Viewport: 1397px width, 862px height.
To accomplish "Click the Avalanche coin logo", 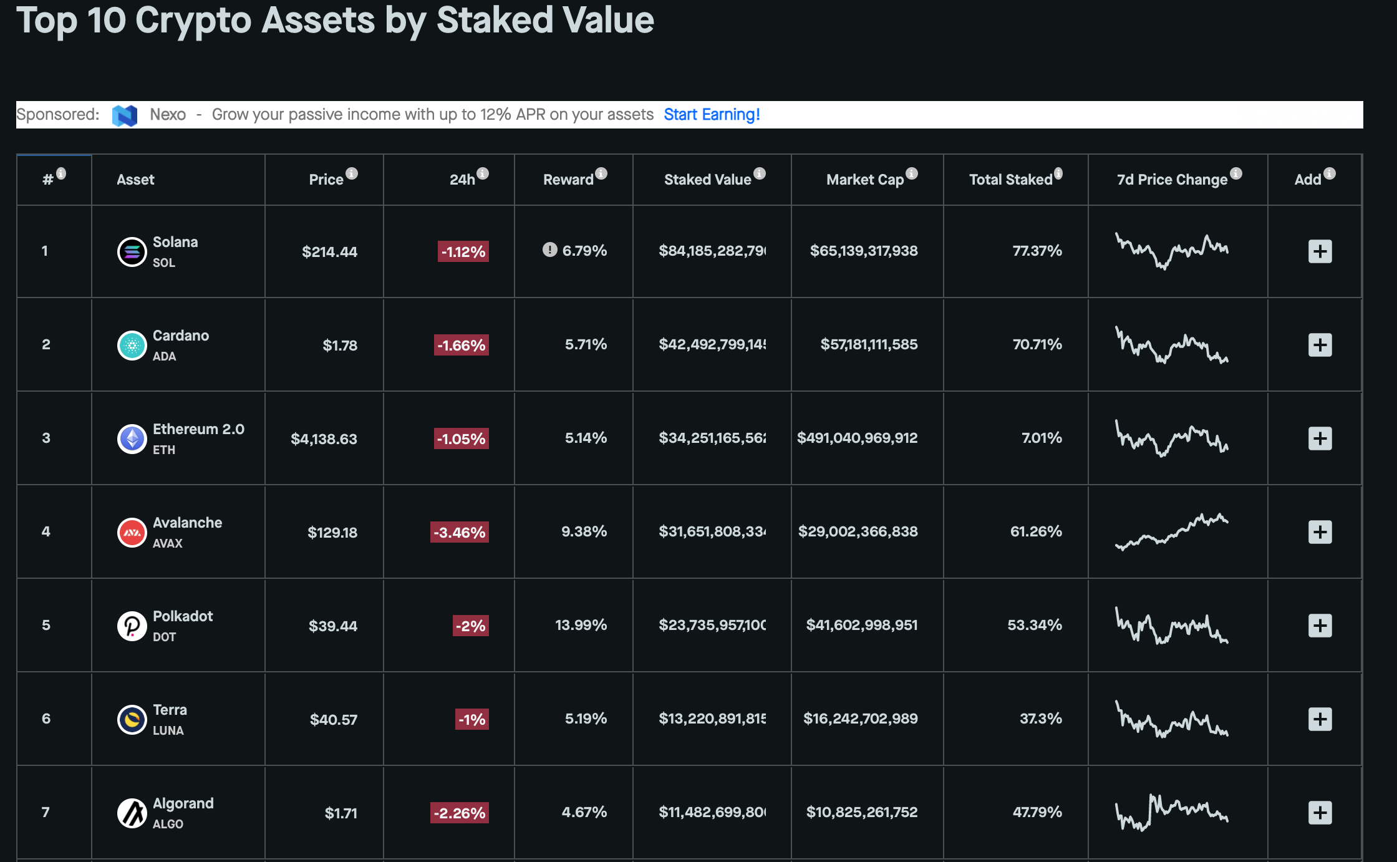I will (x=132, y=533).
